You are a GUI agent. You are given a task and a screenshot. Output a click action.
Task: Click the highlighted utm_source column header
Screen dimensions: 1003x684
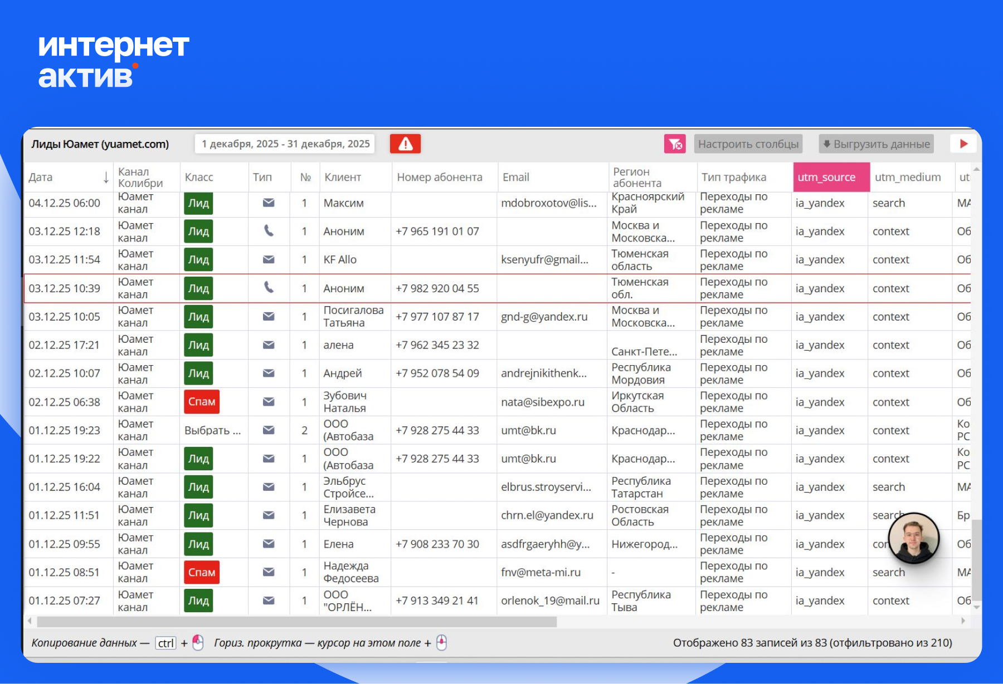(x=830, y=178)
